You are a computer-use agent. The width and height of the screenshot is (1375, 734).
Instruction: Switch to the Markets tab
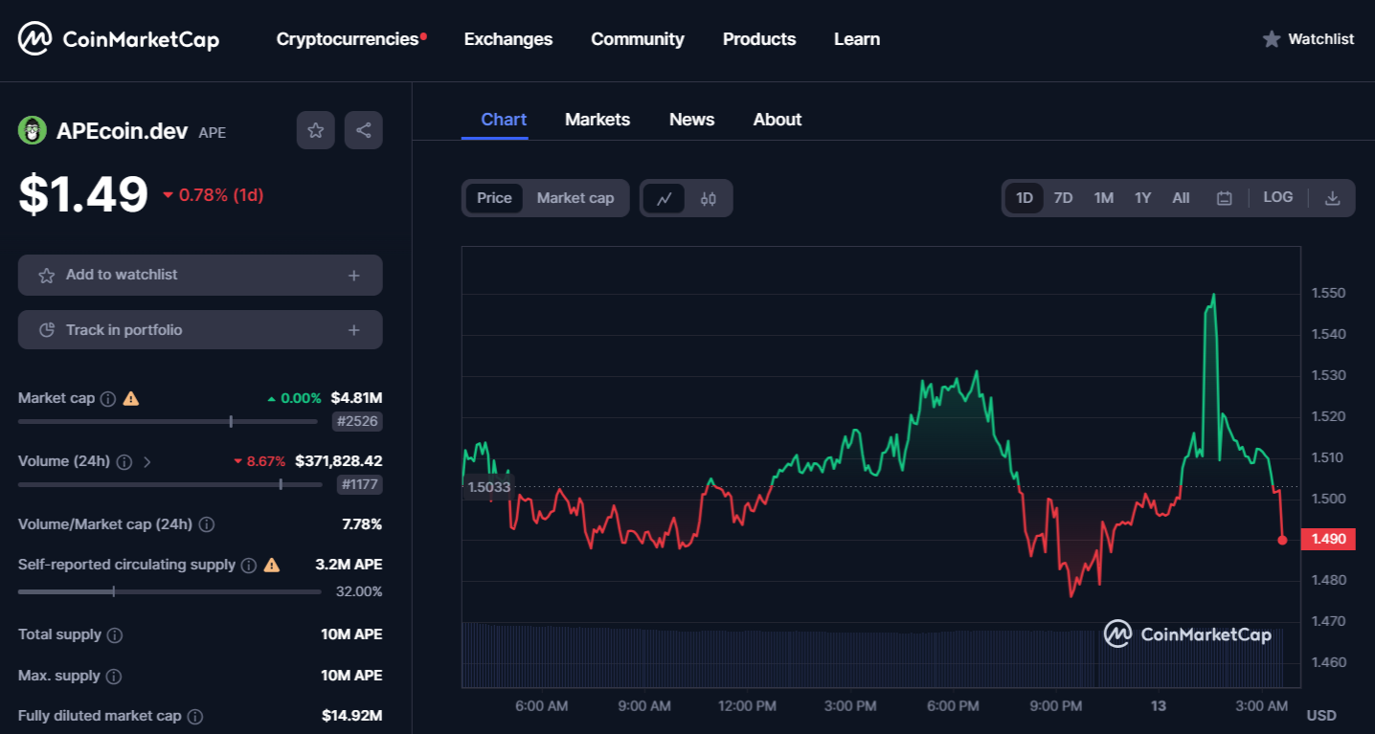[x=597, y=120]
